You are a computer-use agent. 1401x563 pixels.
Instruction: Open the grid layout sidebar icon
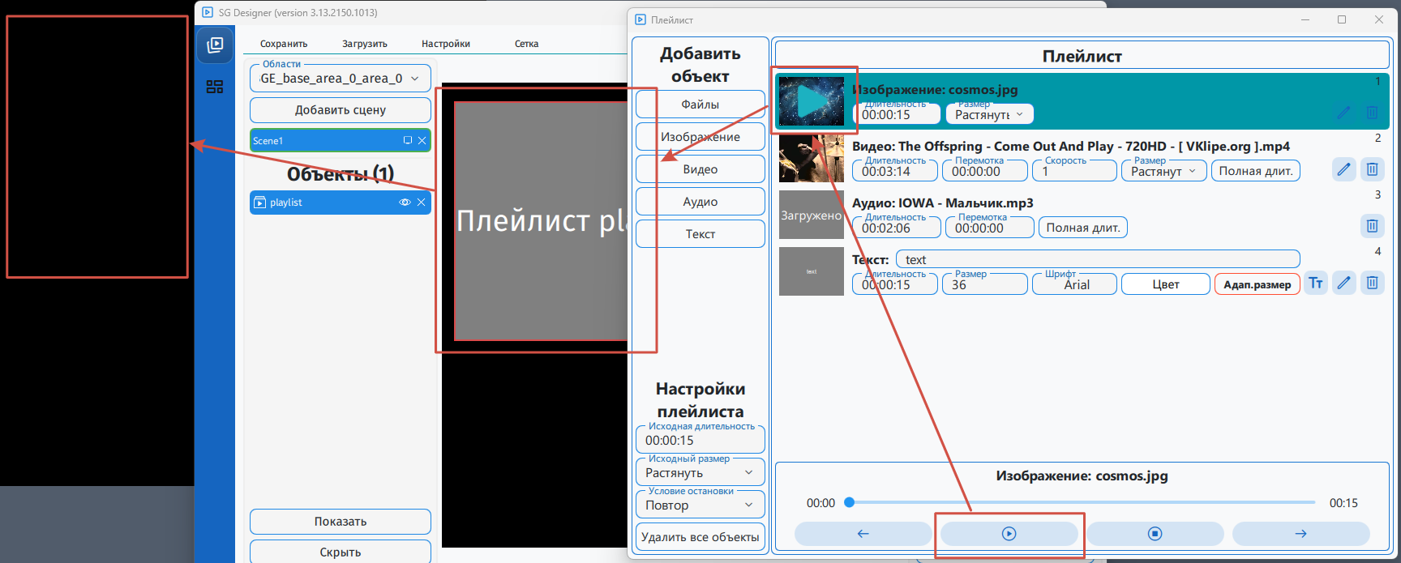pos(215,87)
